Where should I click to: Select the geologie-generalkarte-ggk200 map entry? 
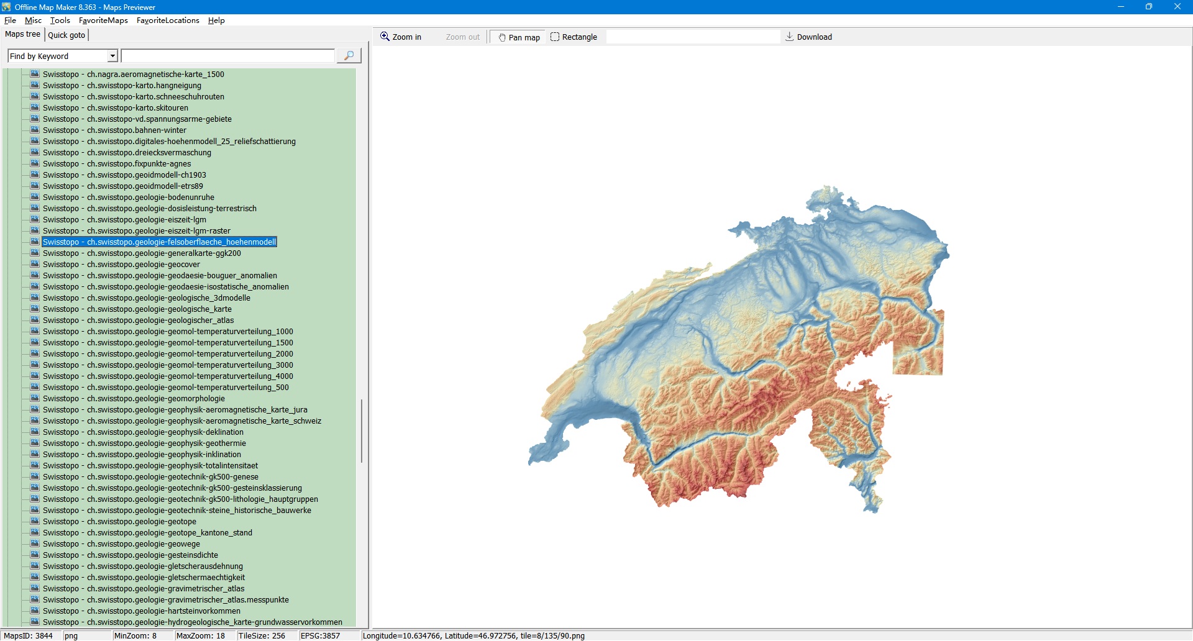[x=142, y=253]
